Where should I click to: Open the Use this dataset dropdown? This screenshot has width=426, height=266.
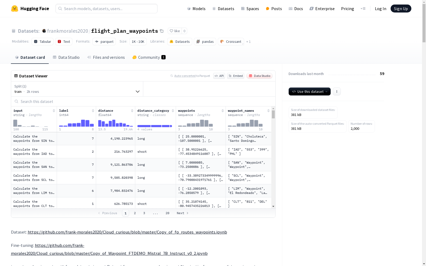click(x=310, y=92)
